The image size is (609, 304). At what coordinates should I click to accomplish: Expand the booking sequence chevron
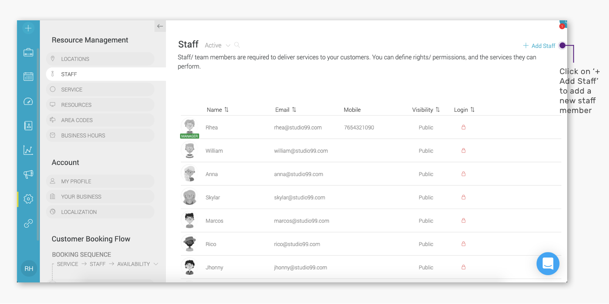tap(156, 264)
